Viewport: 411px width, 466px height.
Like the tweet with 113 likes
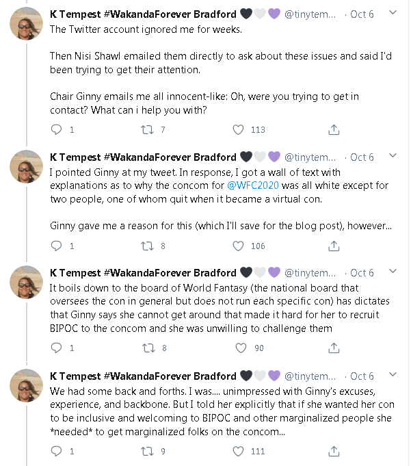(x=238, y=129)
